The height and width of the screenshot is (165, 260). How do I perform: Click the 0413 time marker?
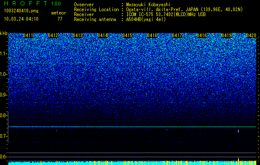point(78,35)
